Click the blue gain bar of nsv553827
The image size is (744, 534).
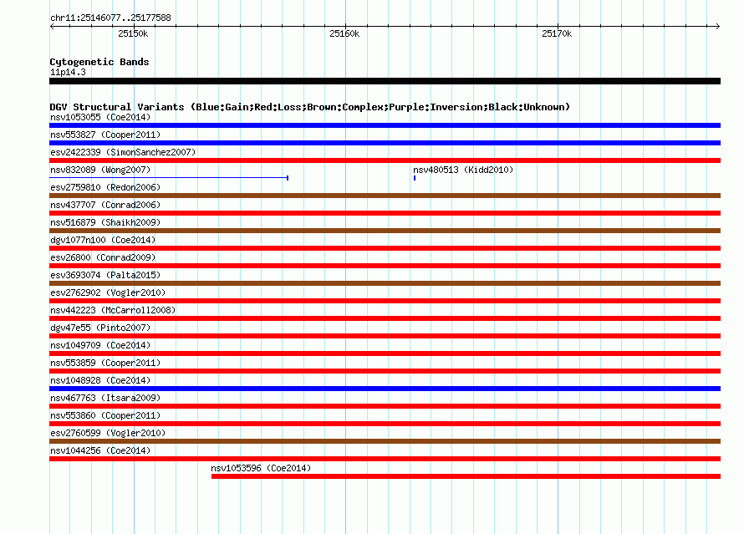pyautogui.click(x=385, y=143)
